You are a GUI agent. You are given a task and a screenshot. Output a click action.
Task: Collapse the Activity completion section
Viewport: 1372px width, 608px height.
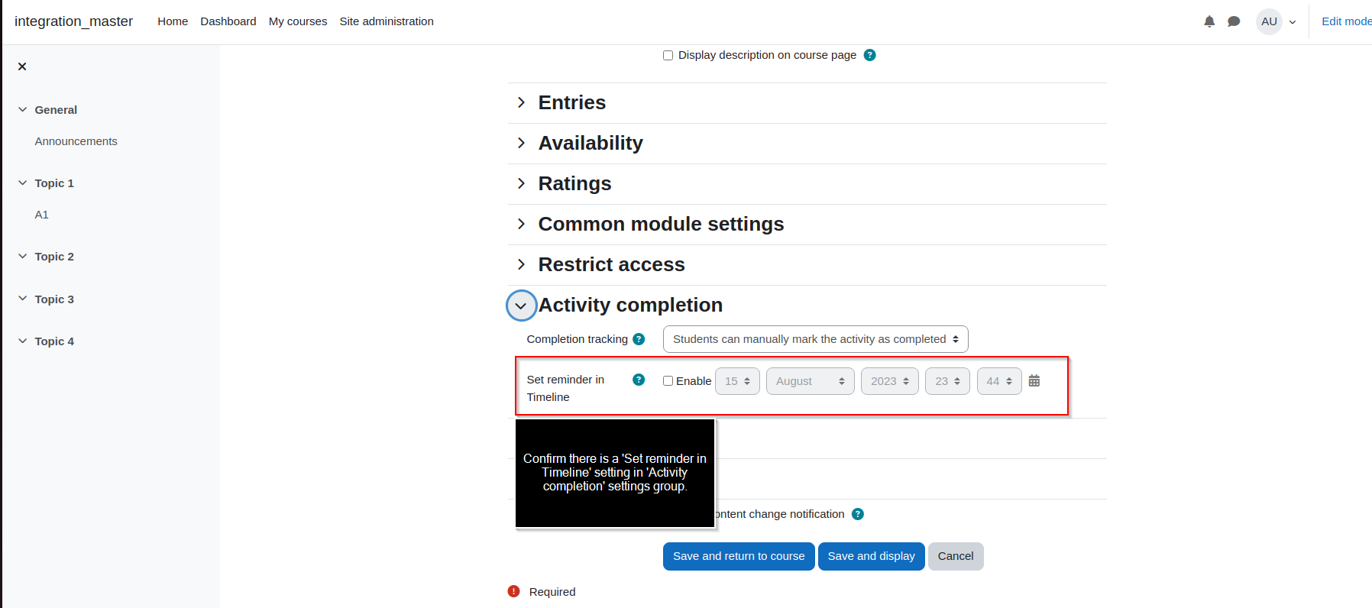tap(521, 306)
